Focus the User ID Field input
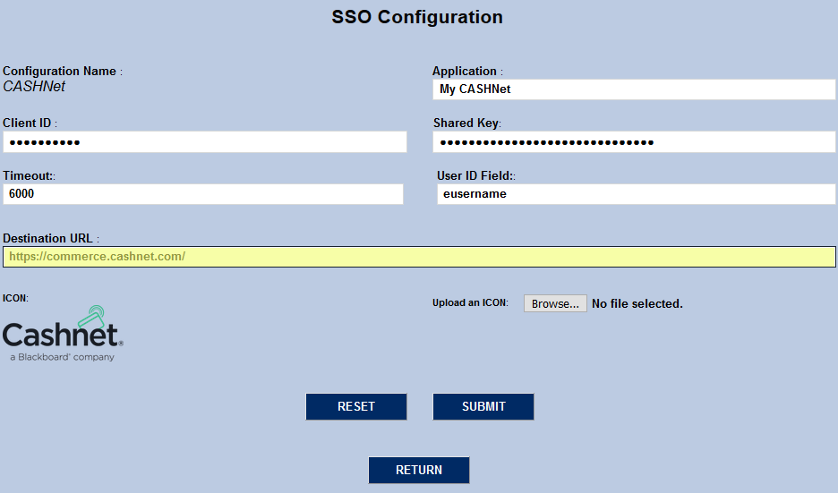 [636, 193]
